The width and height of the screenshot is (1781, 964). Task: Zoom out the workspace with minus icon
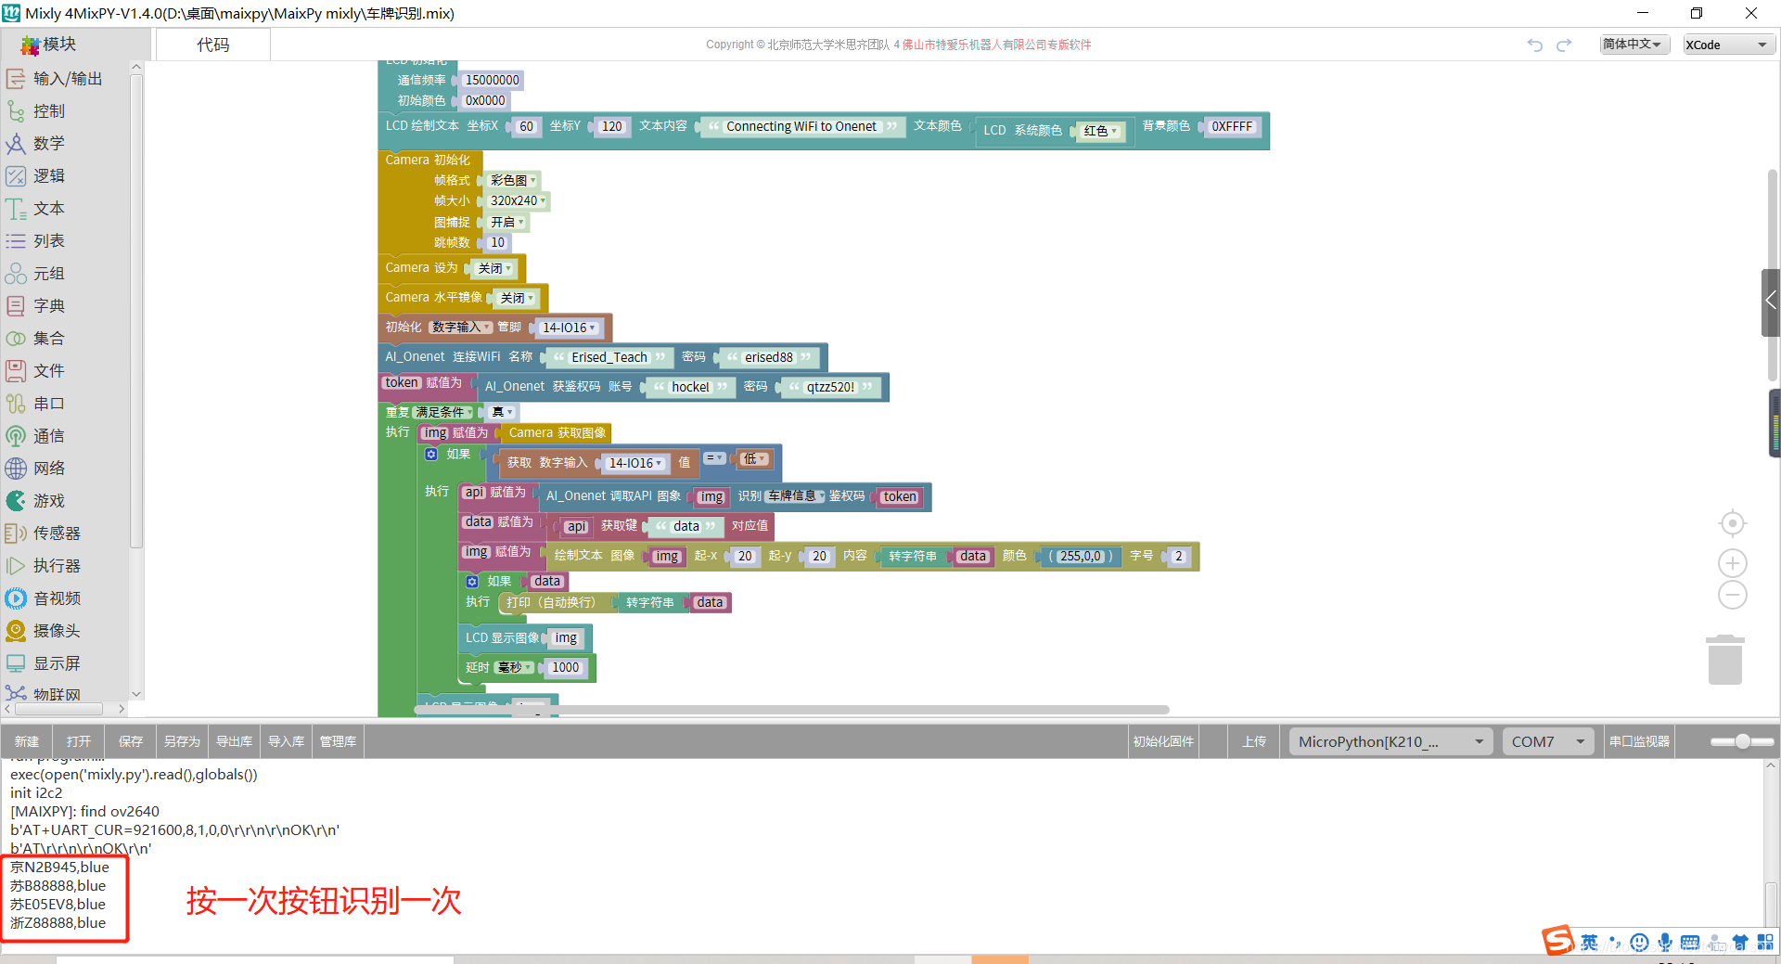tap(1732, 595)
